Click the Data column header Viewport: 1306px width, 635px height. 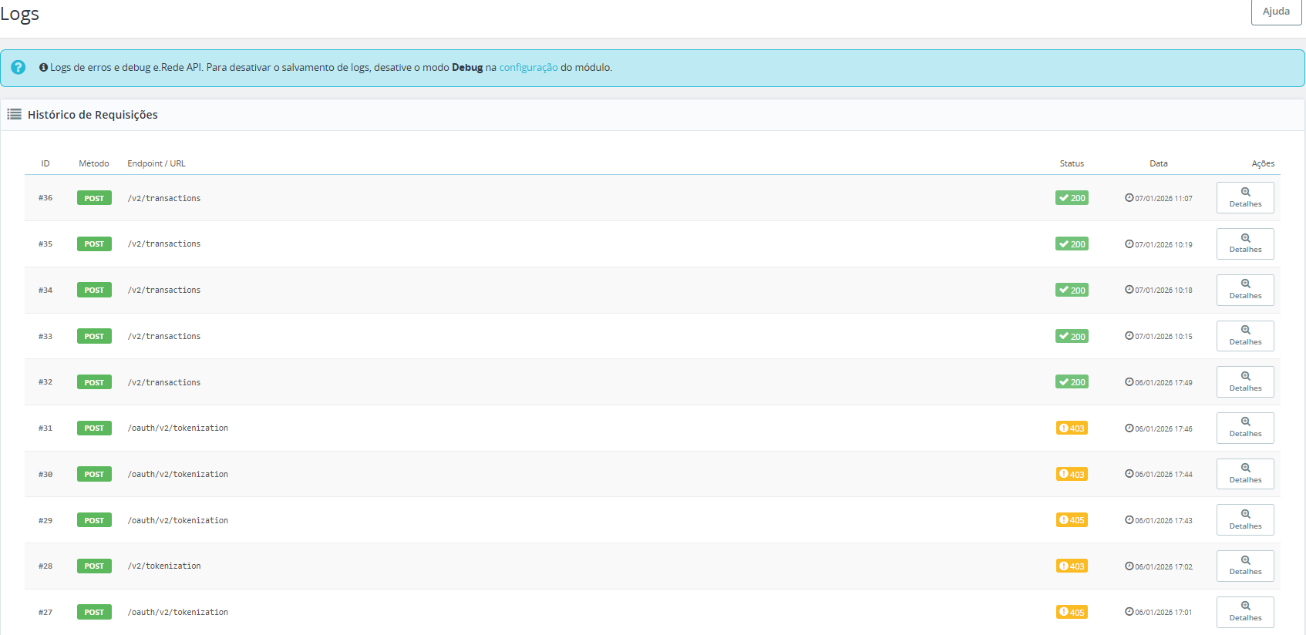(1158, 163)
